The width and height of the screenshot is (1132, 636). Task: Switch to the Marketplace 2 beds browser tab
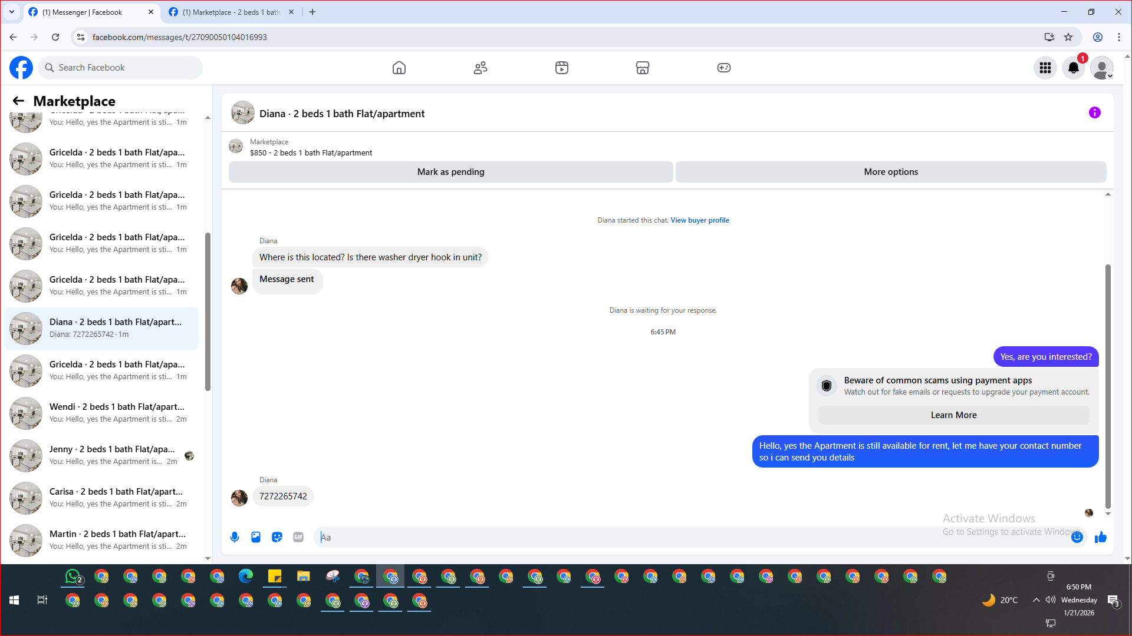pos(231,12)
